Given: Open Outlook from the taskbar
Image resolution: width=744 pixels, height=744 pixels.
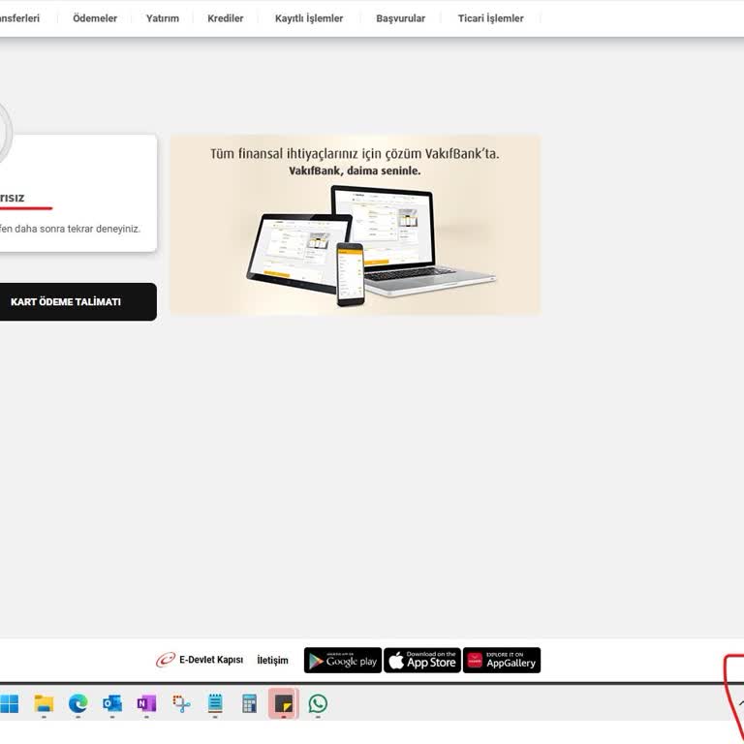Looking at the screenshot, I should 112,703.
